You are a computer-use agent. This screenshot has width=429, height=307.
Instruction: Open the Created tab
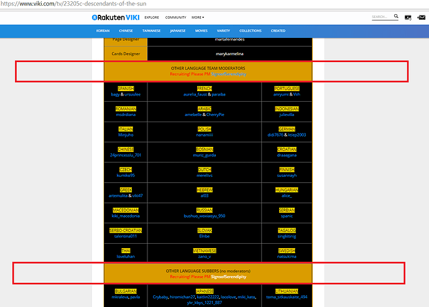(278, 30)
